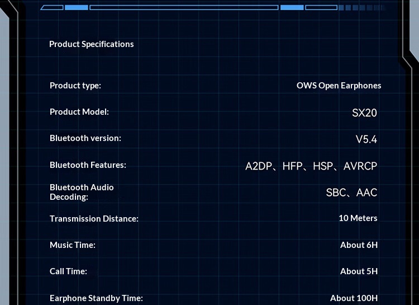Click the '10 Meters' value
The height and width of the screenshot is (305, 419).
(358, 218)
